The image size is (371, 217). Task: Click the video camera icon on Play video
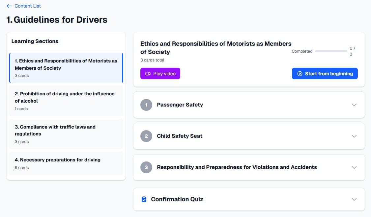[x=148, y=74]
